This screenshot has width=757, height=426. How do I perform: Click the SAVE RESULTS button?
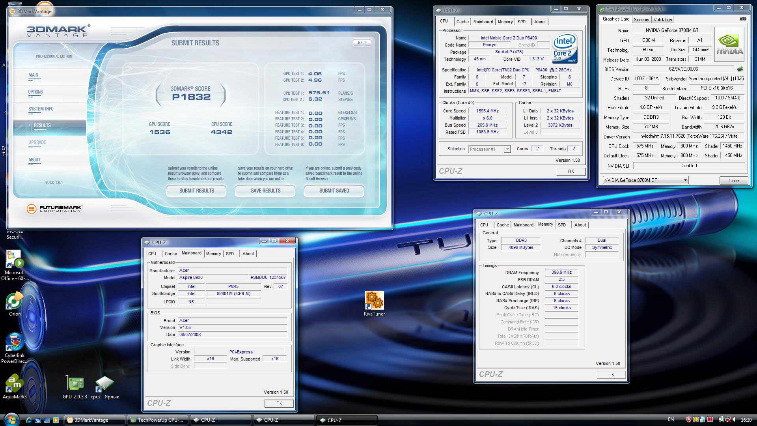pos(265,191)
